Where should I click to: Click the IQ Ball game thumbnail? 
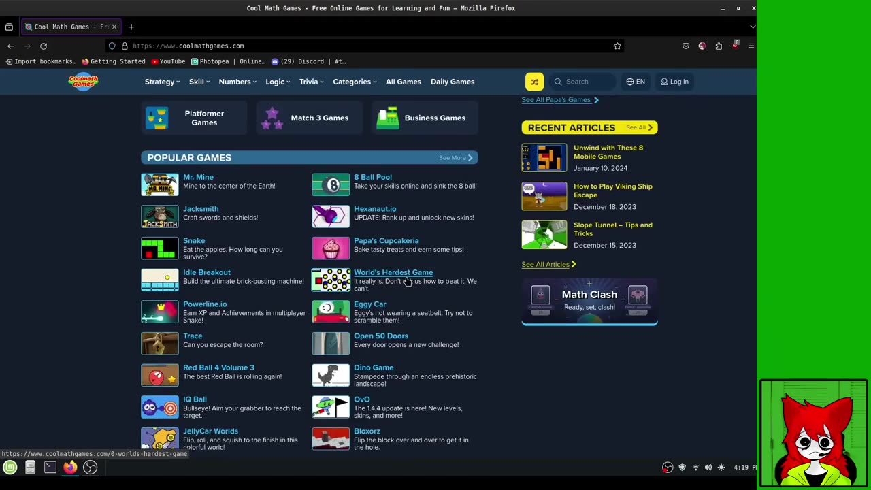point(160,407)
